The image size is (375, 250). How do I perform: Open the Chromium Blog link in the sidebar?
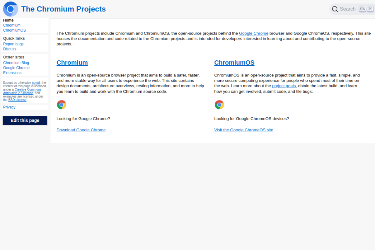click(16, 63)
